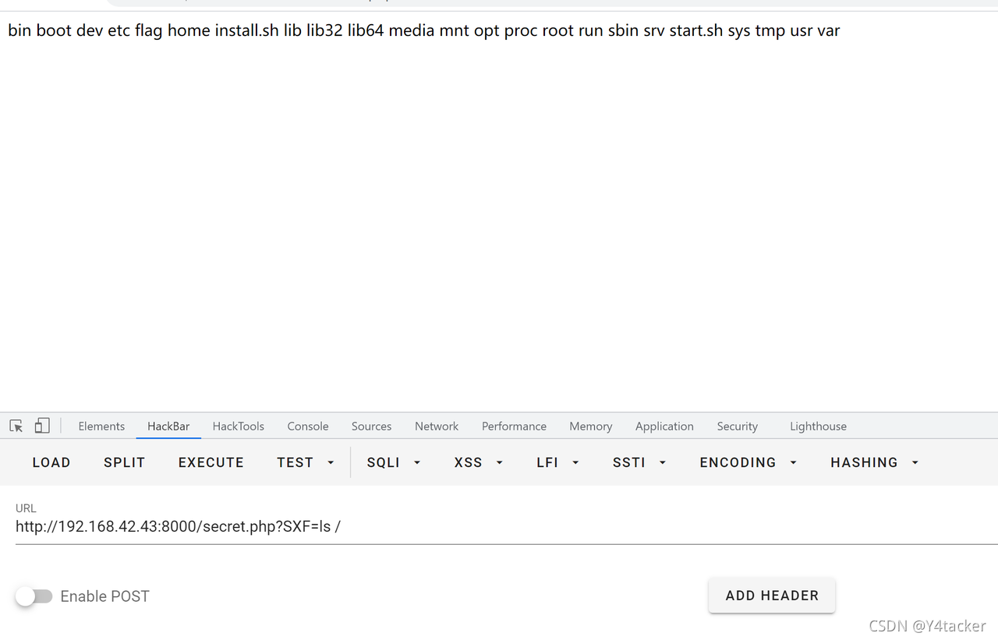
Task: Activate the inspect element picker icon
Action: [16, 426]
